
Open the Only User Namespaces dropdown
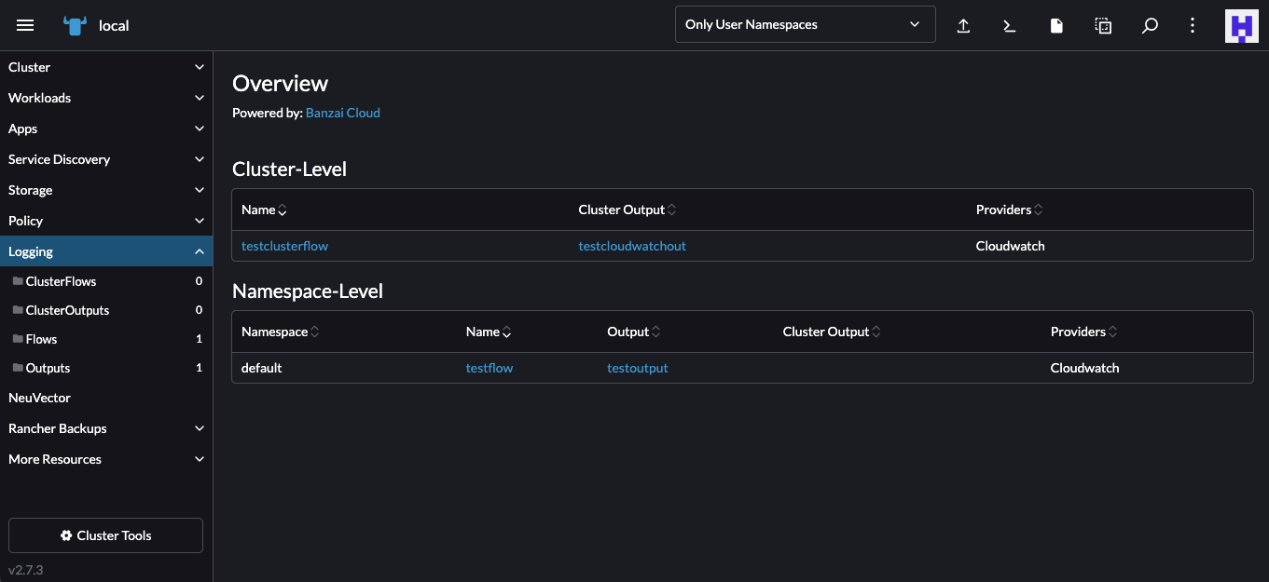(x=804, y=24)
